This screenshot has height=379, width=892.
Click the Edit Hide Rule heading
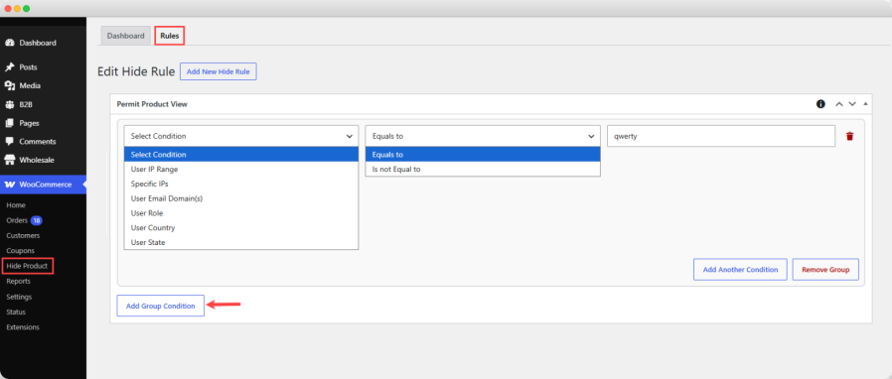point(136,71)
